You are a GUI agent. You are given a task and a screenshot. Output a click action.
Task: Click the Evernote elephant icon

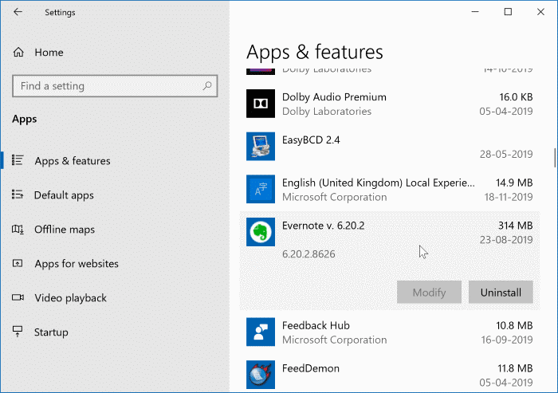coord(261,232)
